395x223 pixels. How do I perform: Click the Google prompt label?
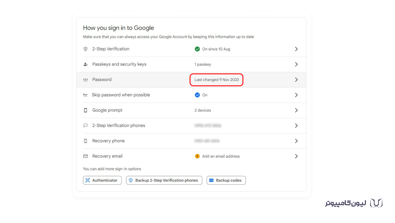pos(107,110)
